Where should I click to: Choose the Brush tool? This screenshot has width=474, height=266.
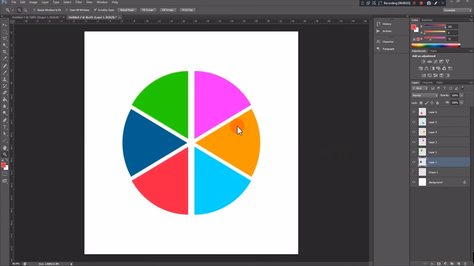point(5,72)
